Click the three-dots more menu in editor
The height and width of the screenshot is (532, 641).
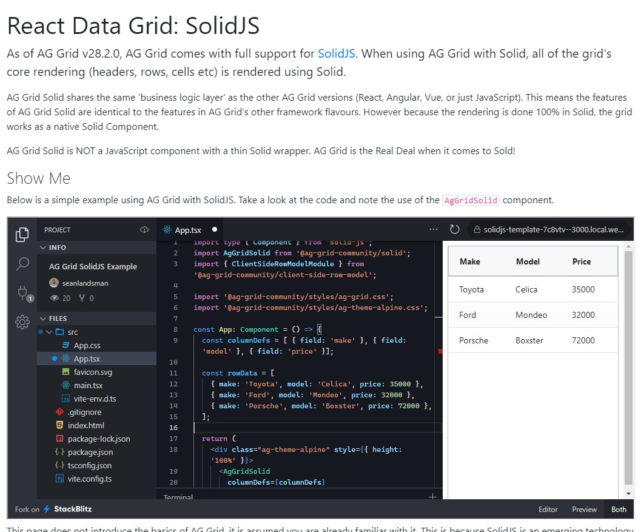click(434, 229)
